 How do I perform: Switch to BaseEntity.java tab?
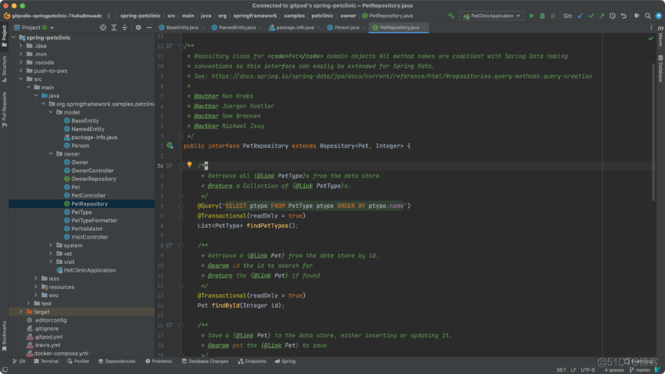click(182, 28)
